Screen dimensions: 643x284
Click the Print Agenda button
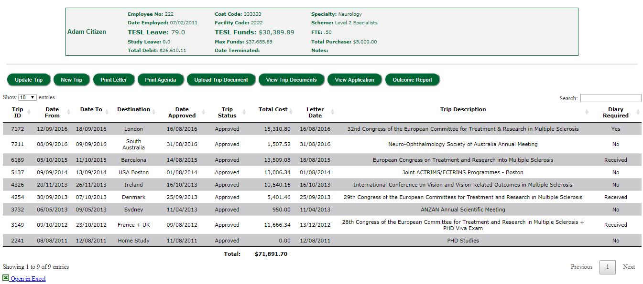click(x=161, y=80)
